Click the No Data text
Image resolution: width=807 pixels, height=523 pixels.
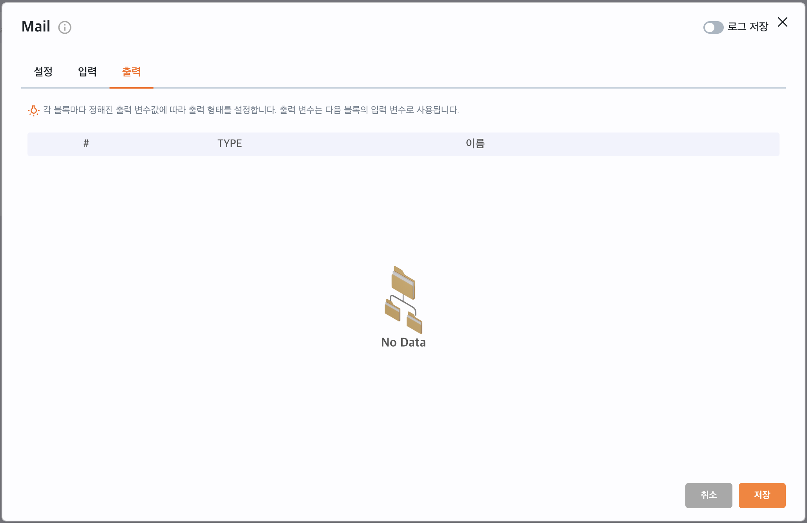(x=403, y=342)
